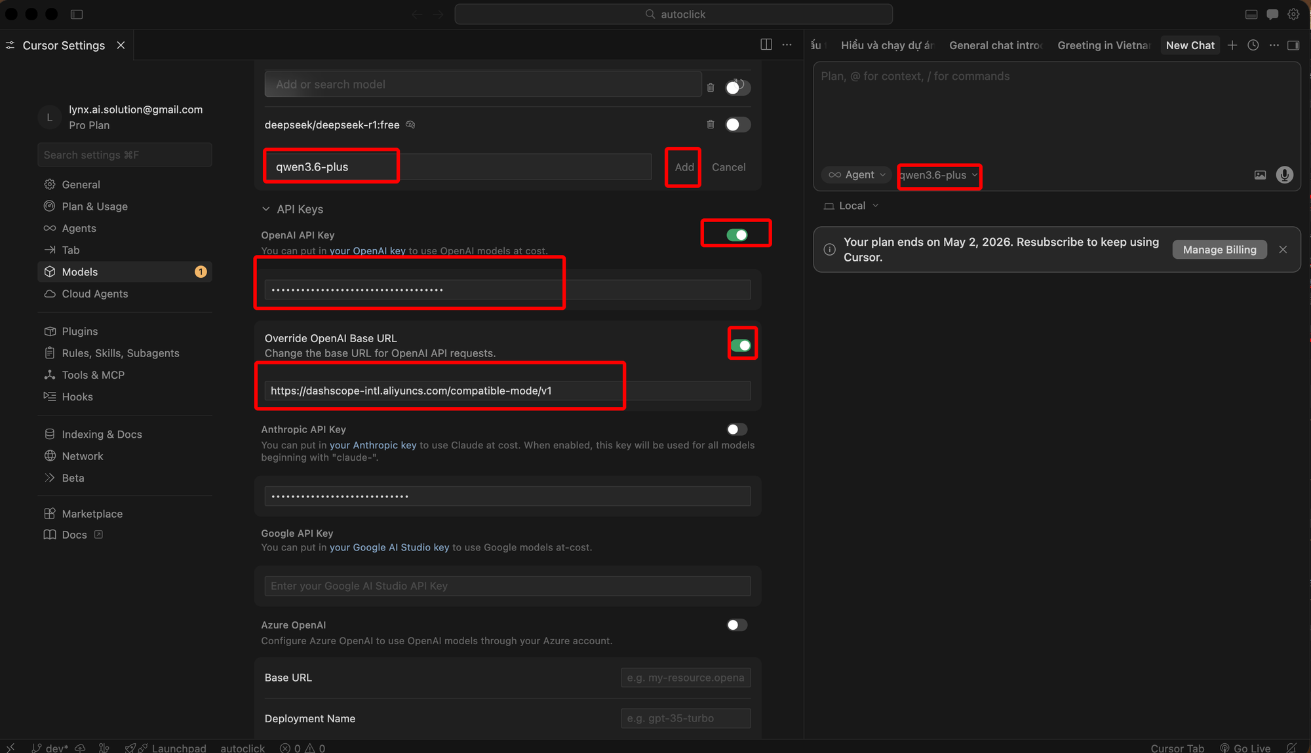This screenshot has height=753, width=1311.
Task: Collapse the API Keys section
Action: (x=292, y=209)
